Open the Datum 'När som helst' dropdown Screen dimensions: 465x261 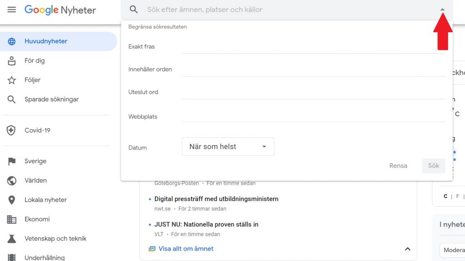[x=228, y=147]
